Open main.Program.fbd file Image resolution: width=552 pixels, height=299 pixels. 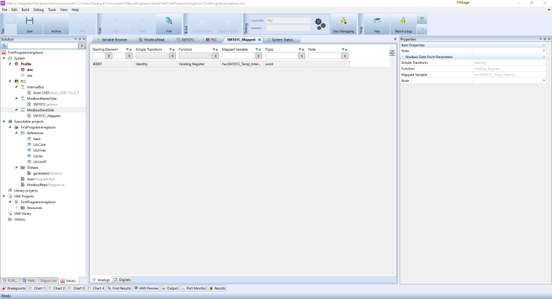(x=41, y=179)
